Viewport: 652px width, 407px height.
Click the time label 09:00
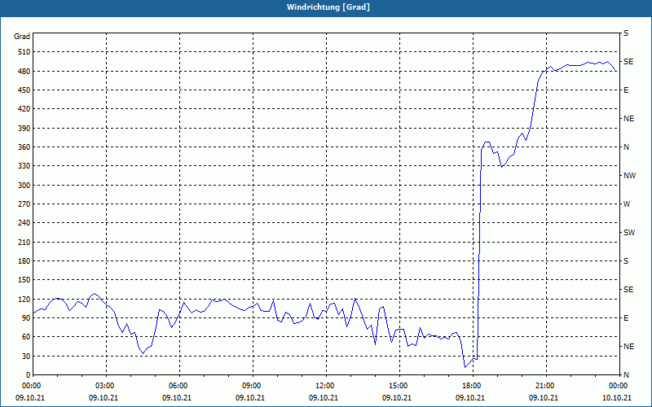253,386
